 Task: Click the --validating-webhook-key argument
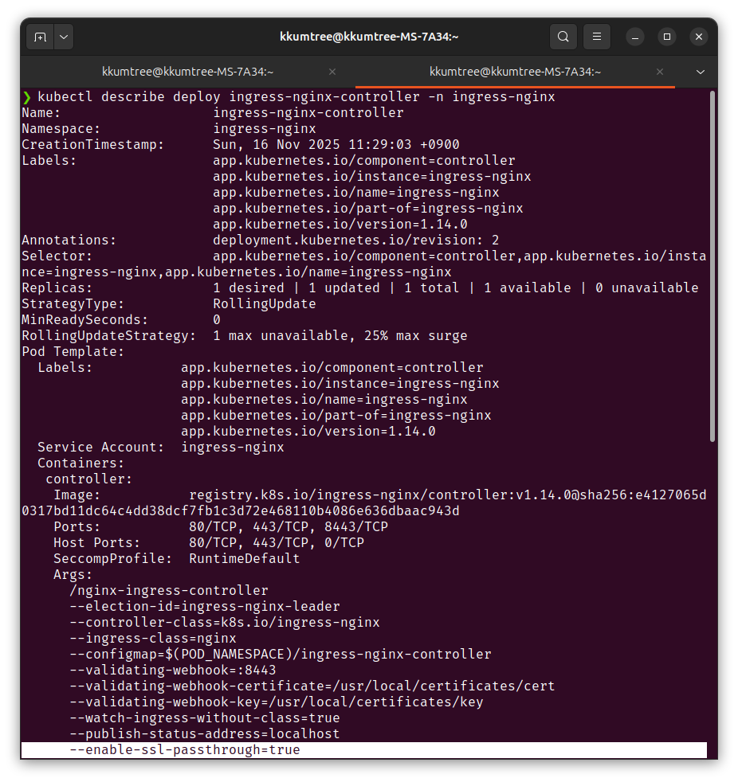coord(277,702)
